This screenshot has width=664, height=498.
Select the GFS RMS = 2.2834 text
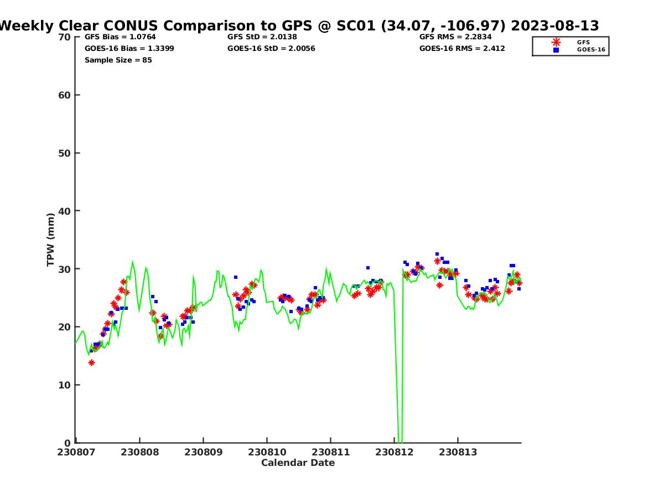pyautogui.click(x=455, y=37)
